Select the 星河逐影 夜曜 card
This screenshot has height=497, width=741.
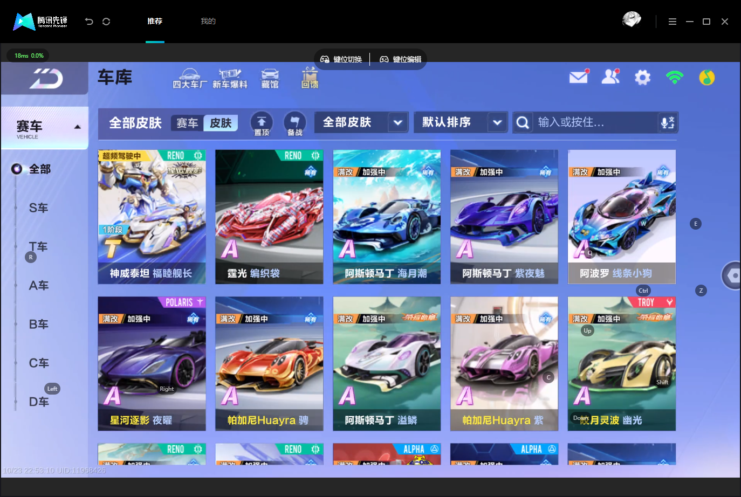click(x=152, y=363)
